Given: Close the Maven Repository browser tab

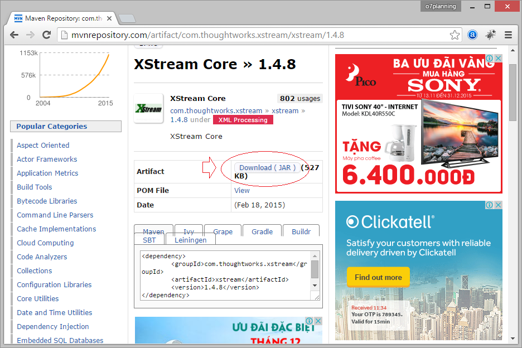Looking at the screenshot, I should click(109, 18).
